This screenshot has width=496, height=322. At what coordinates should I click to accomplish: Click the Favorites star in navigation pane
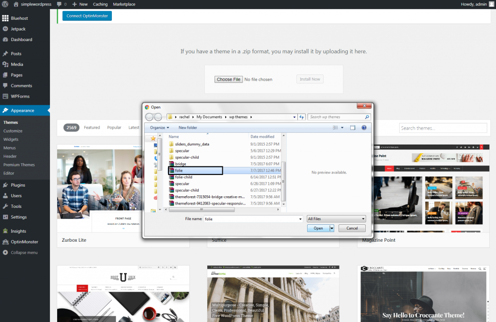point(153,138)
